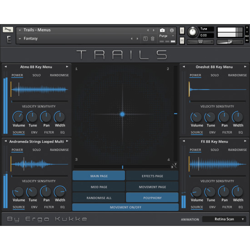Open the Retina Scan animation dropdown
250x250 pixels.
[x=224, y=219]
